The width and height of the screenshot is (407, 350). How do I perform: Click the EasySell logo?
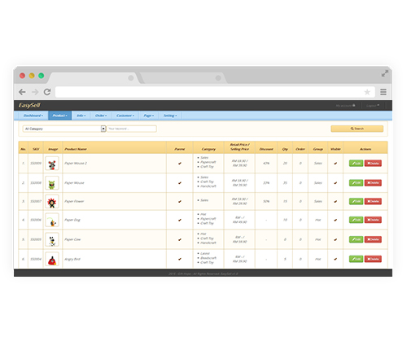(x=29, y=105)
